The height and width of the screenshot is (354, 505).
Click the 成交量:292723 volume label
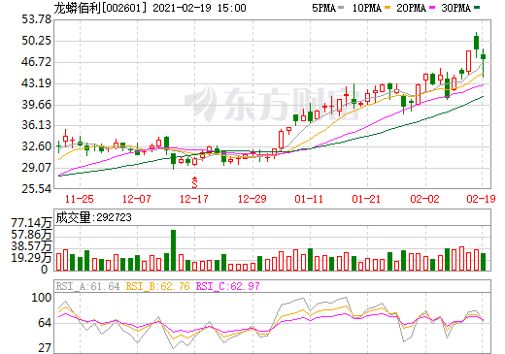click(x=94, y=217)
